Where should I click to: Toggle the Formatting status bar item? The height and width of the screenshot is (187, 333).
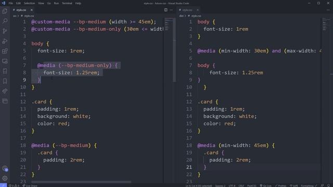(309, 185)
